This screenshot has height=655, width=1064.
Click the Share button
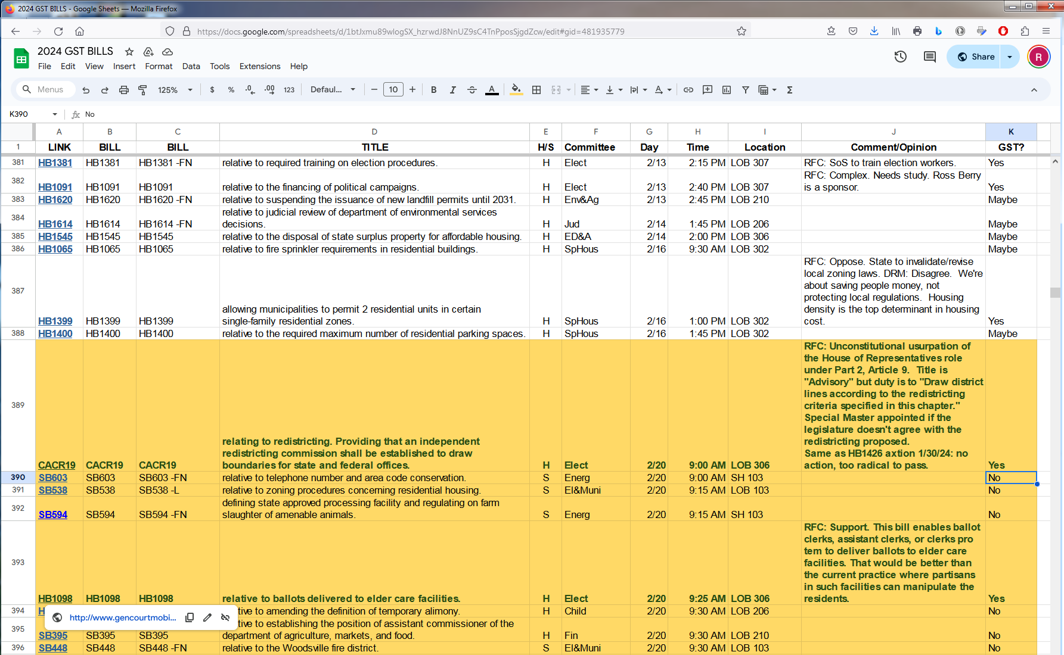(x=976, y=57)
